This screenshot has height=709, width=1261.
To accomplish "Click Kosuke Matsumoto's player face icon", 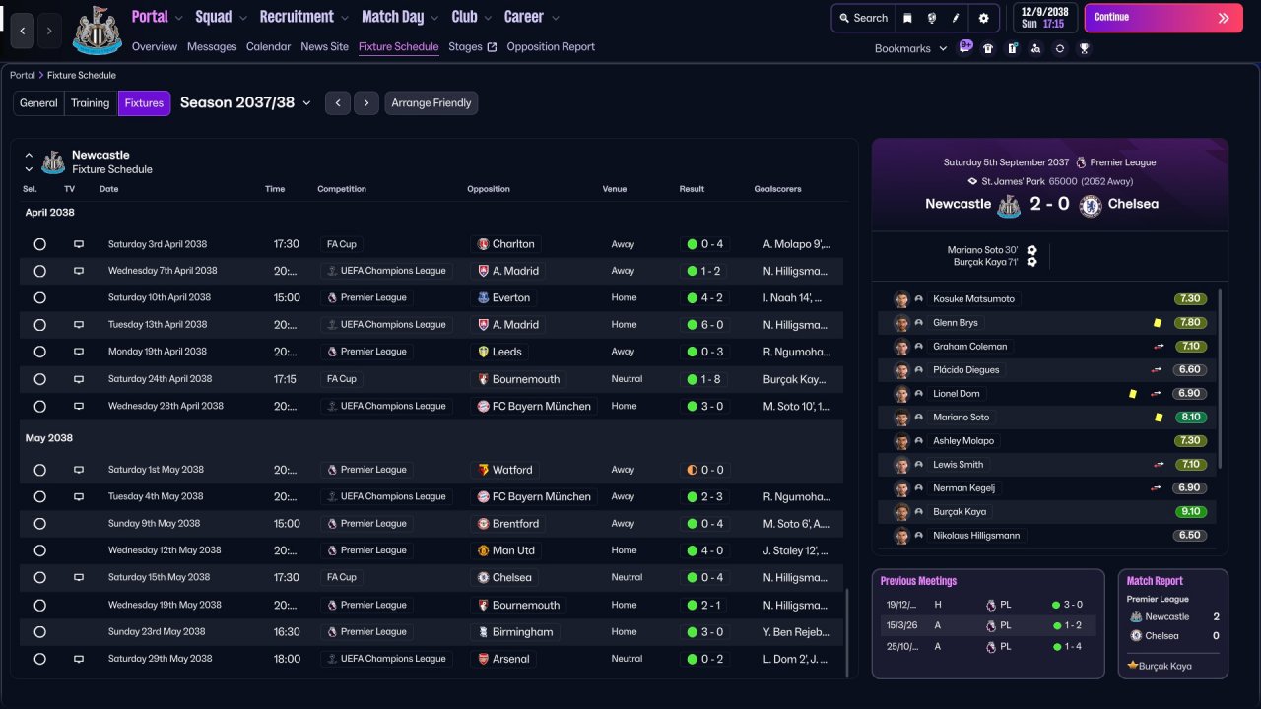I will (900, 299).
